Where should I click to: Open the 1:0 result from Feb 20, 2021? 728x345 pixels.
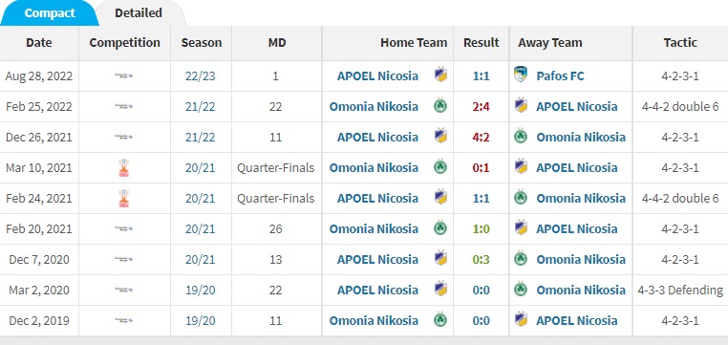[481, 229]
